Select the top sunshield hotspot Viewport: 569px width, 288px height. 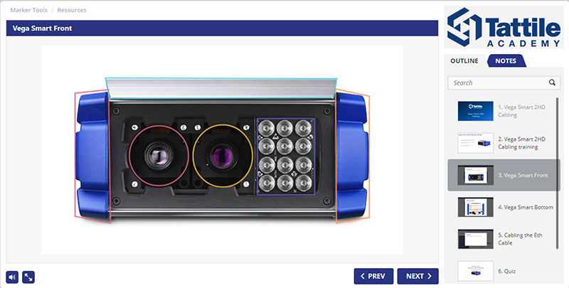(221, 88)
